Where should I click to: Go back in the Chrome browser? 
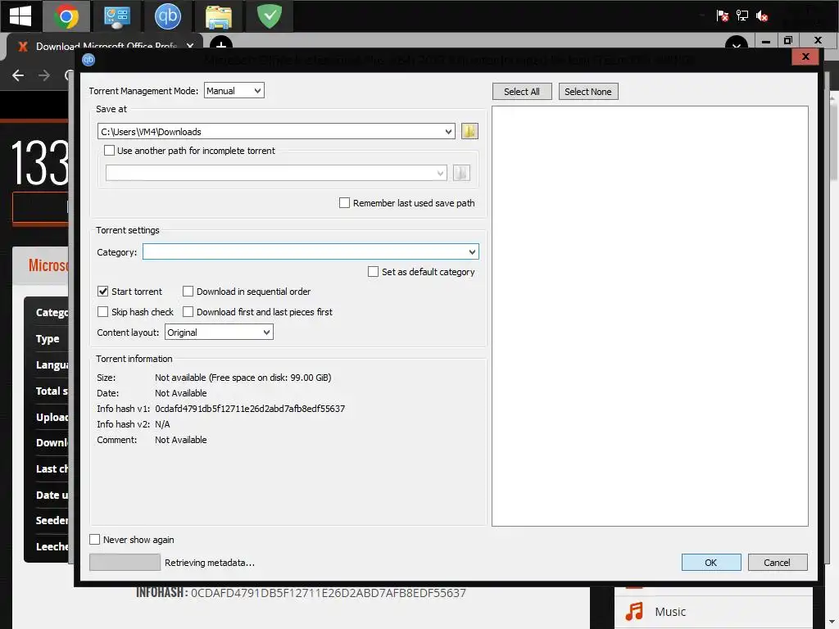tap(18, 75)
